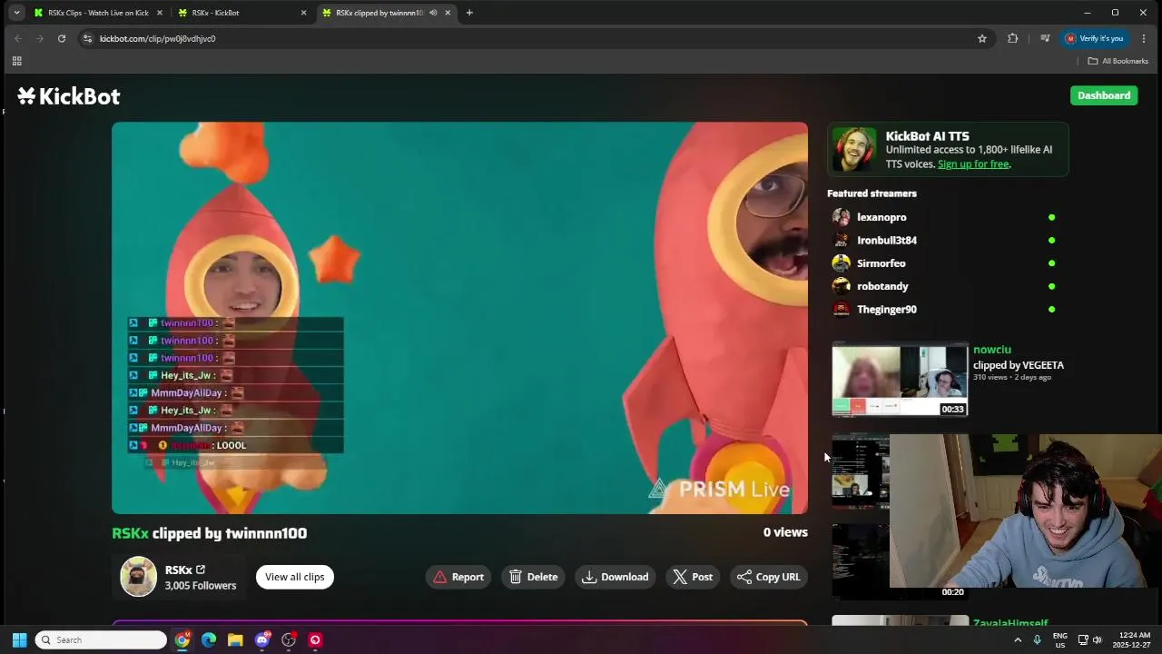This screenshot has height=654, width=1162.
Task: Open a new browser tab
Action: point(469,13)
